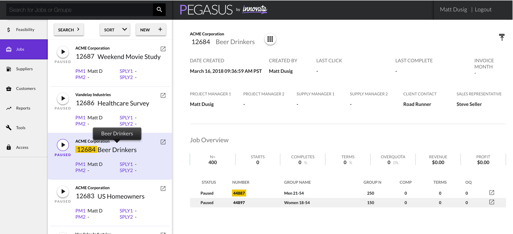Screen dimensions: 513x234
Task: Open the NEW plus menu
Action: (x=151, y=30)
